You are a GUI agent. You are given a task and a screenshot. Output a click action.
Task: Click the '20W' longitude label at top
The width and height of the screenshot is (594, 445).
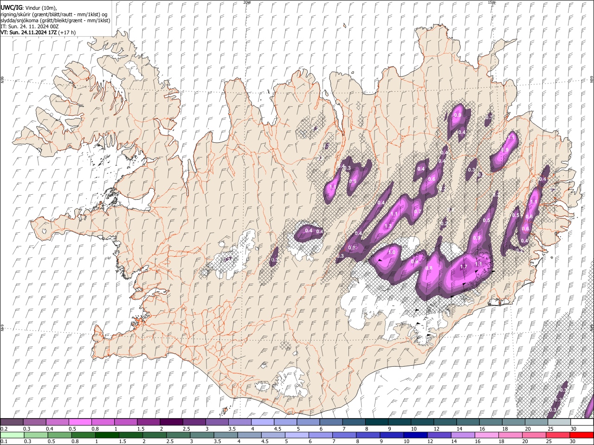click(247, 2)
